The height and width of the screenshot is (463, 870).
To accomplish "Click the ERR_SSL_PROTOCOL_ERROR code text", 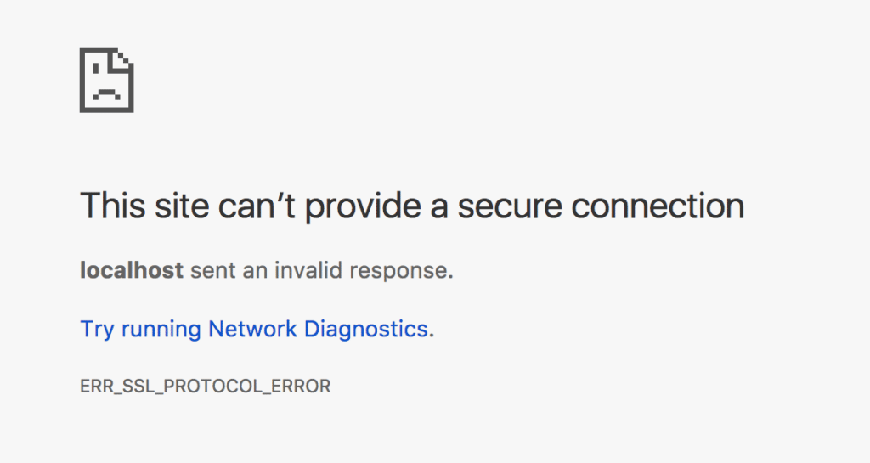I will pyautogui.click(x=205, y=387).
